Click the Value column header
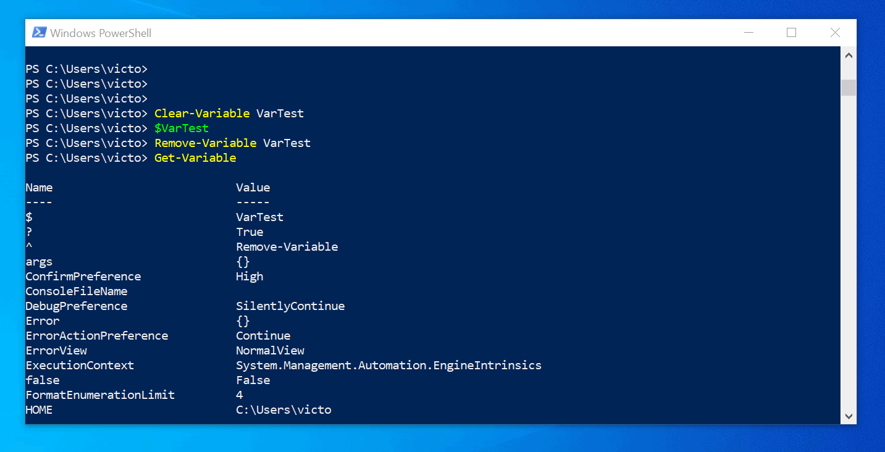885x452 pixels. 253,188
